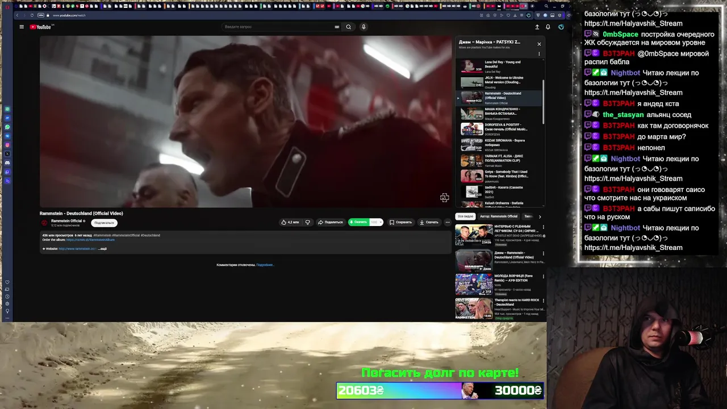The image size is (727, 409).
Task: Open the YouTube hamburger guide menu
Action: pos(22,27)
